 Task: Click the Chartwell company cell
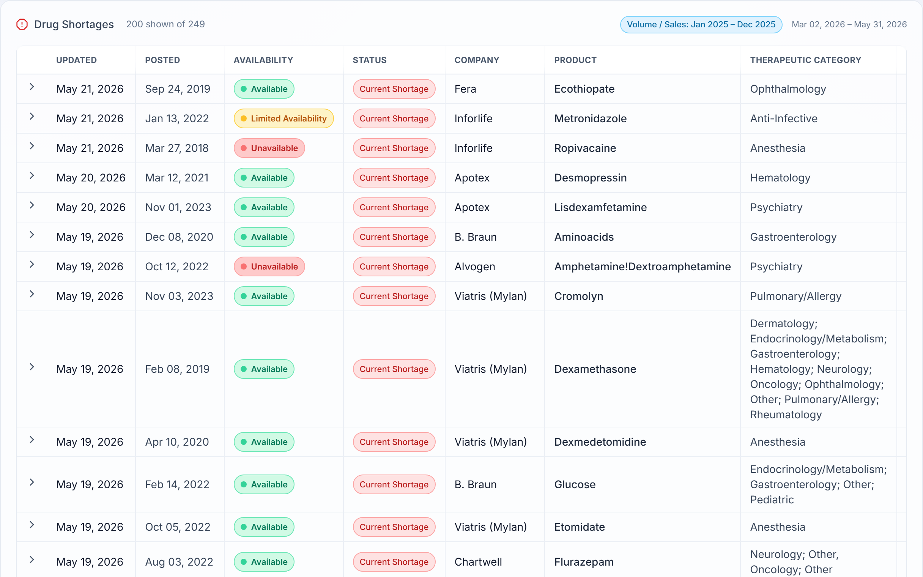[478, 562]
